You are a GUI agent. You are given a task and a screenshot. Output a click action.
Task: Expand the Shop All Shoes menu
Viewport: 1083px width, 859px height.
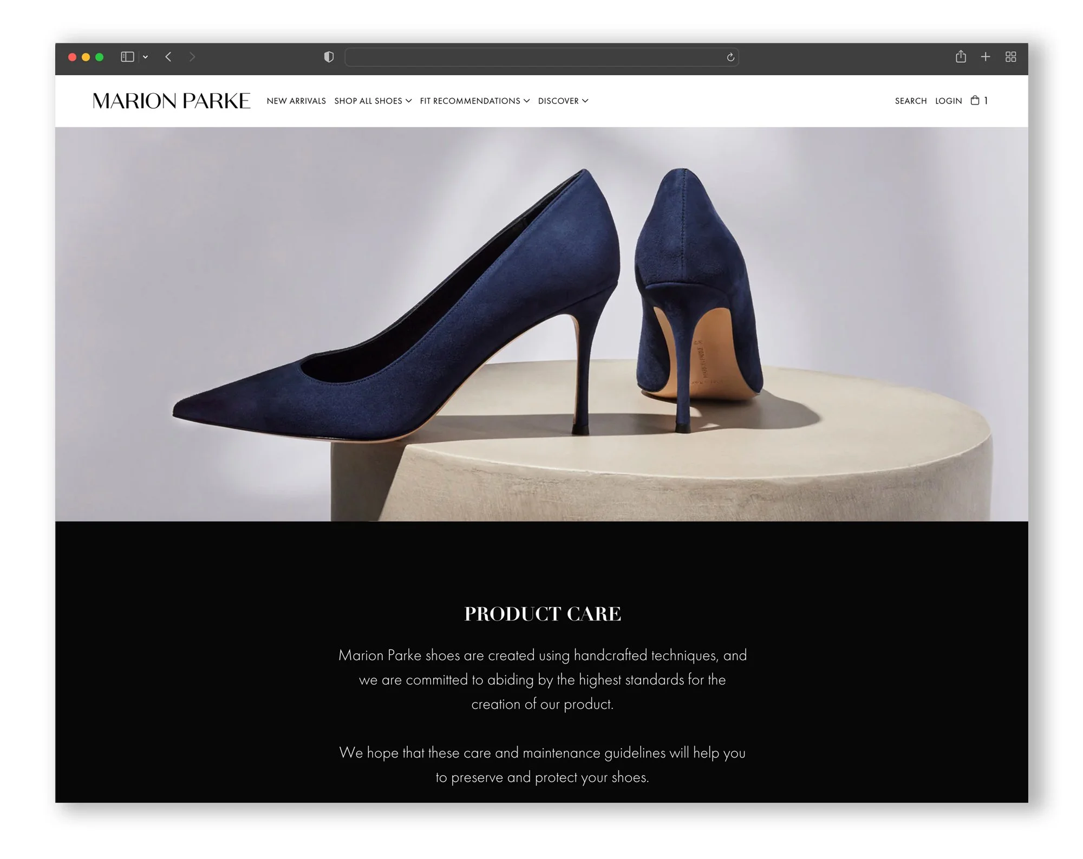click(x=373, y=101)
